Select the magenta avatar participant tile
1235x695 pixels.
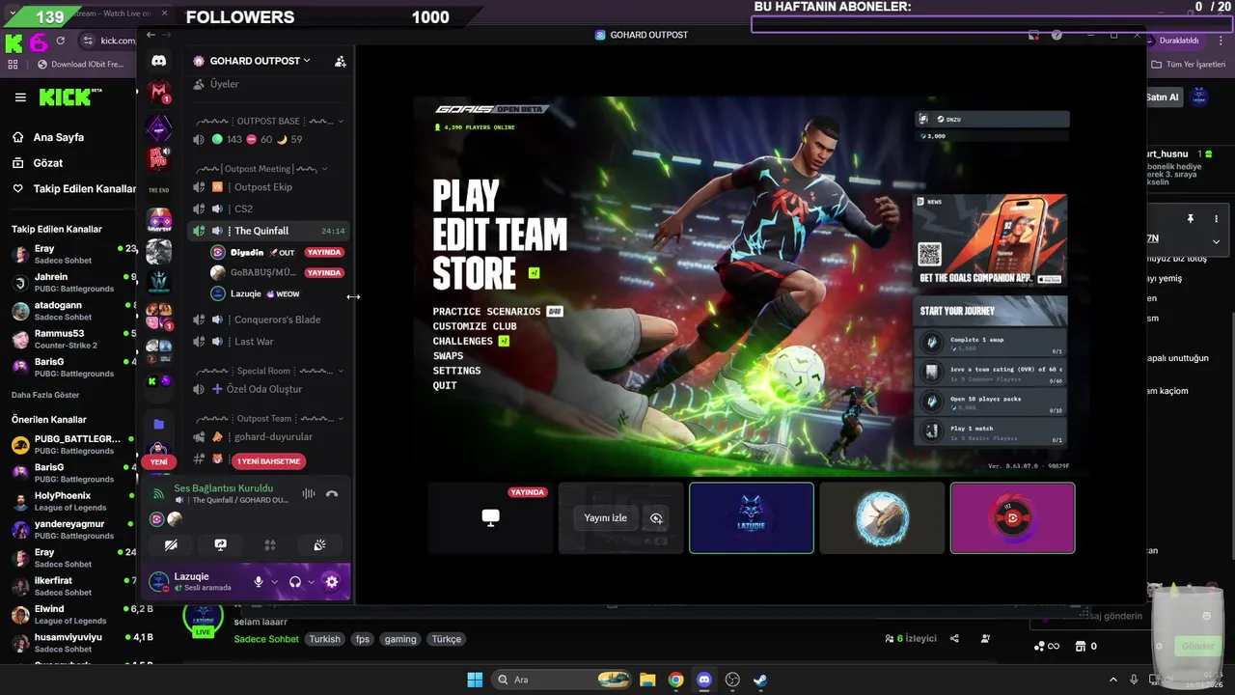pyautogui.click(x=1012, y=518)
